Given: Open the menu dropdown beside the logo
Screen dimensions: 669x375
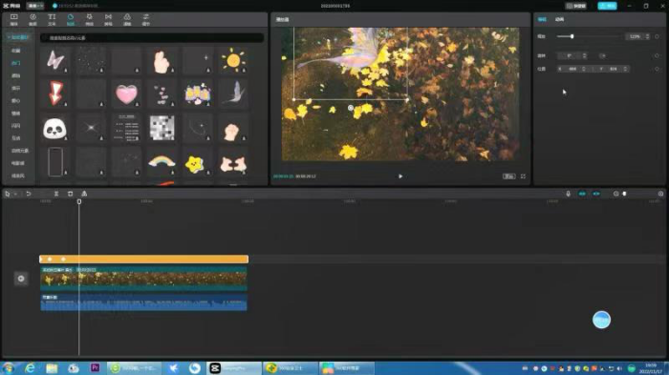Looking at the screenshot, I should [35, 6].
